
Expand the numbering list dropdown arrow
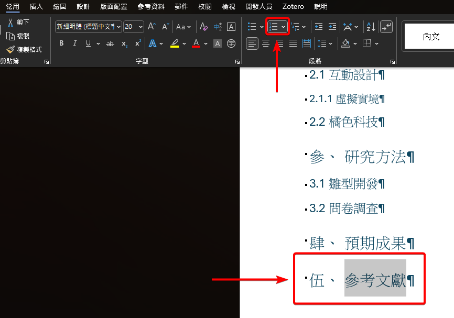coord(284,27)
